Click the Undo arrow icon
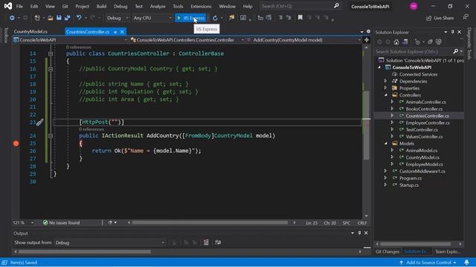 click(x=79, y=18)
